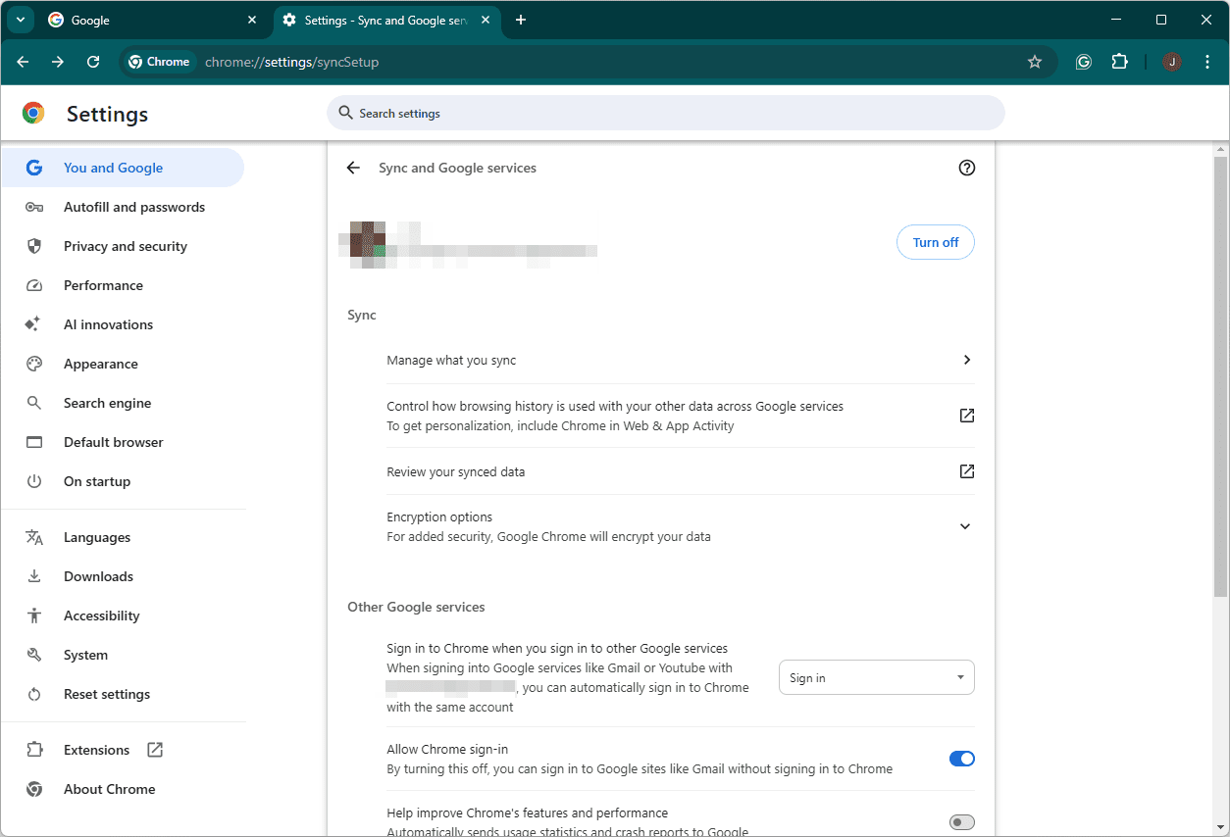Select Privacy and security in sidebar
This screenshot has height=837, width=1230.
tap(125, 246)
